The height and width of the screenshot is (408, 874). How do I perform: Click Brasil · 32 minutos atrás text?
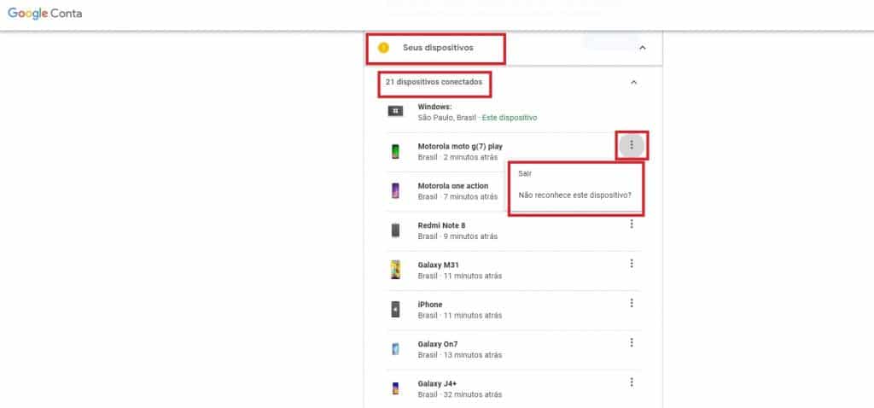point(460,394)
